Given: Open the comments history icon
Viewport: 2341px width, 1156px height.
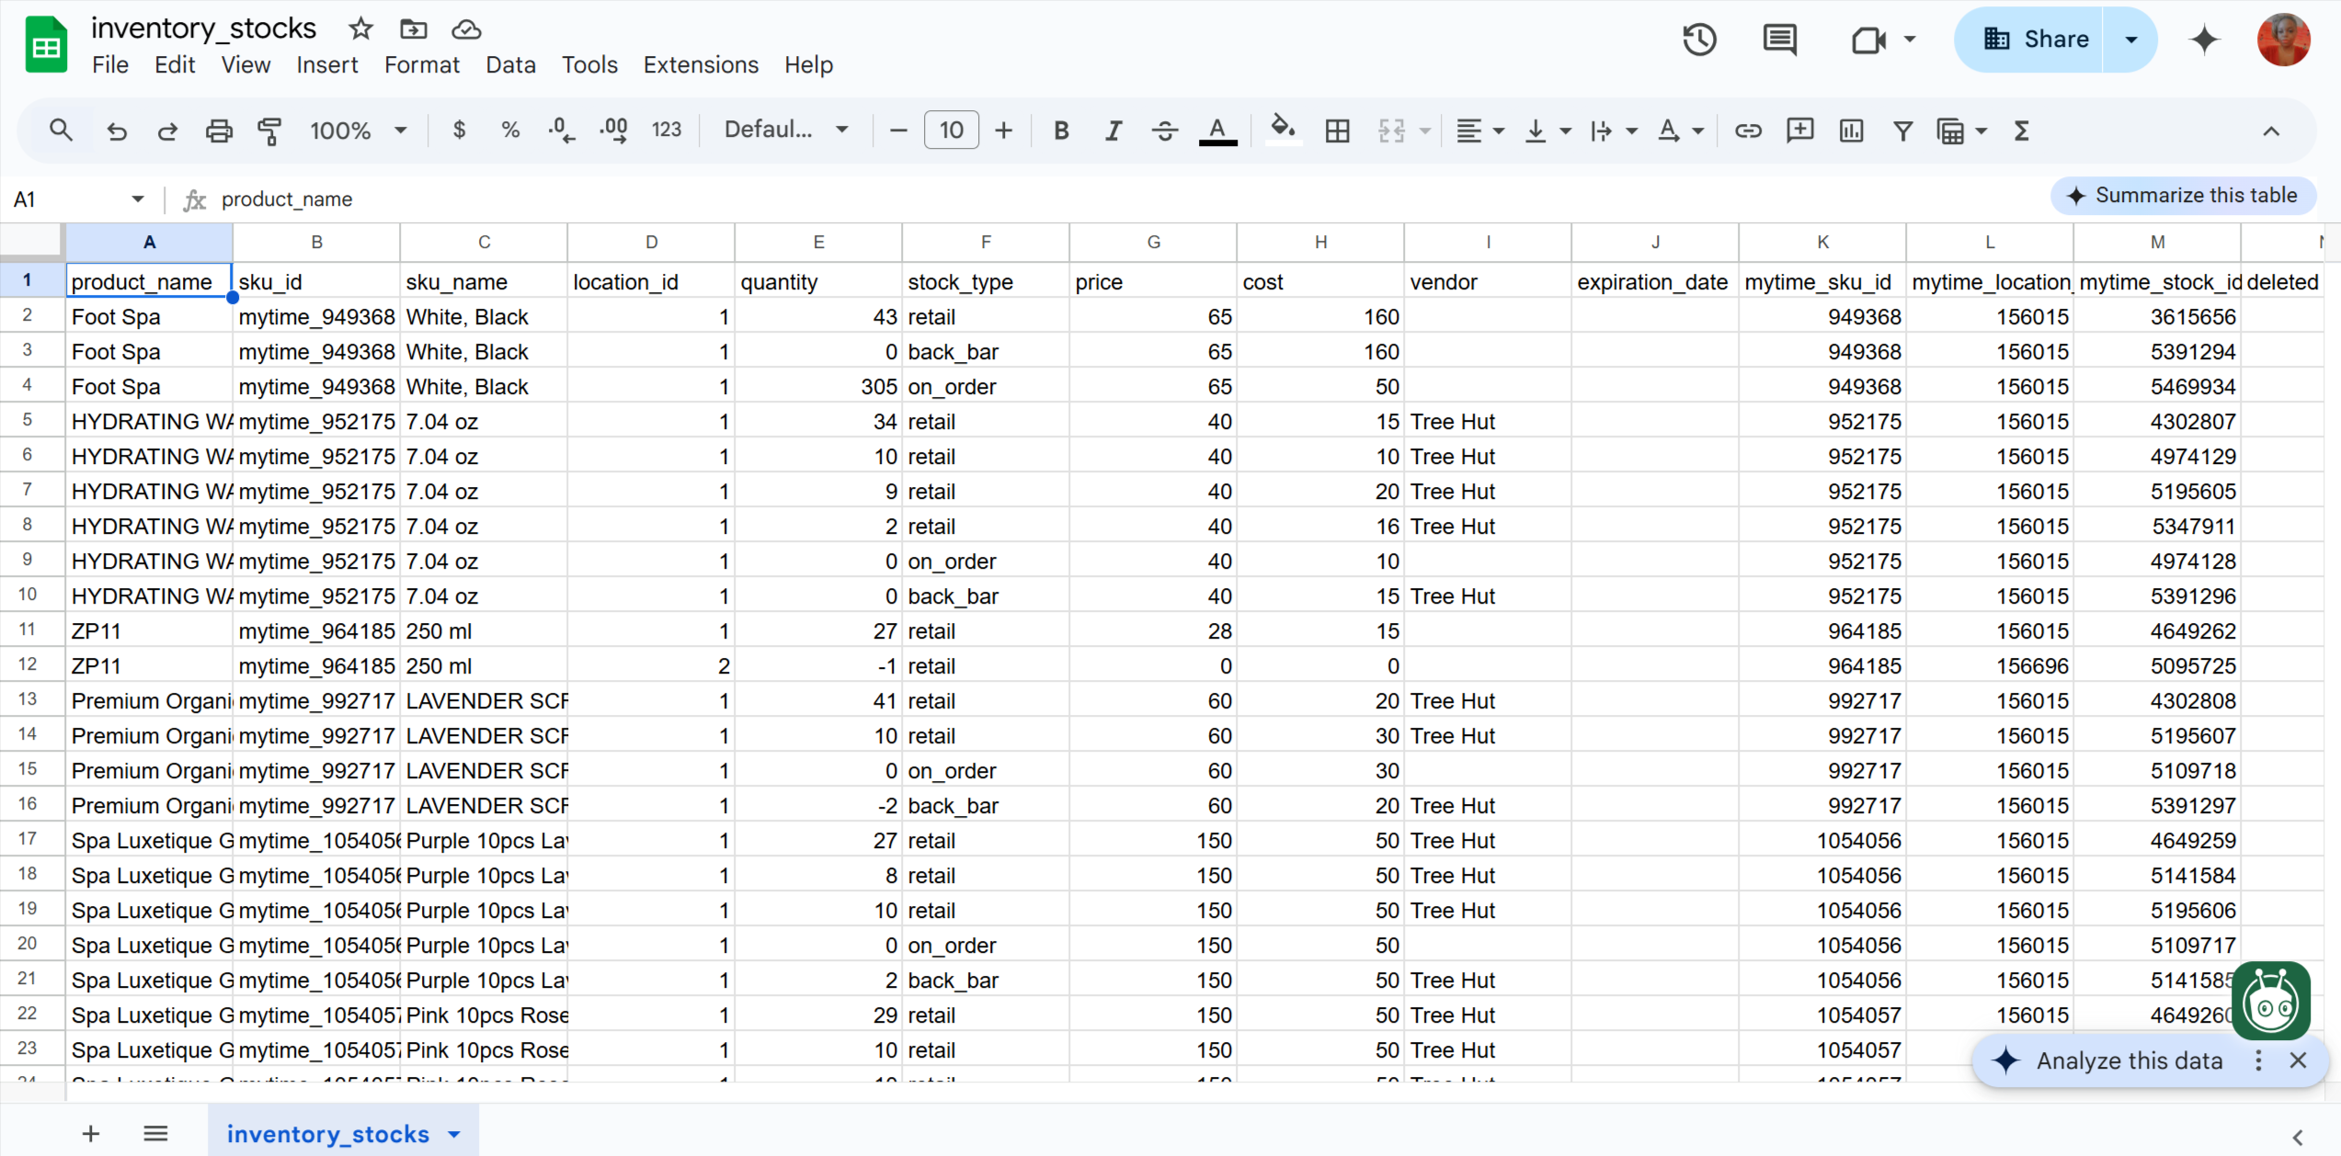Looking at the screenshot, I should (1779, 40).
